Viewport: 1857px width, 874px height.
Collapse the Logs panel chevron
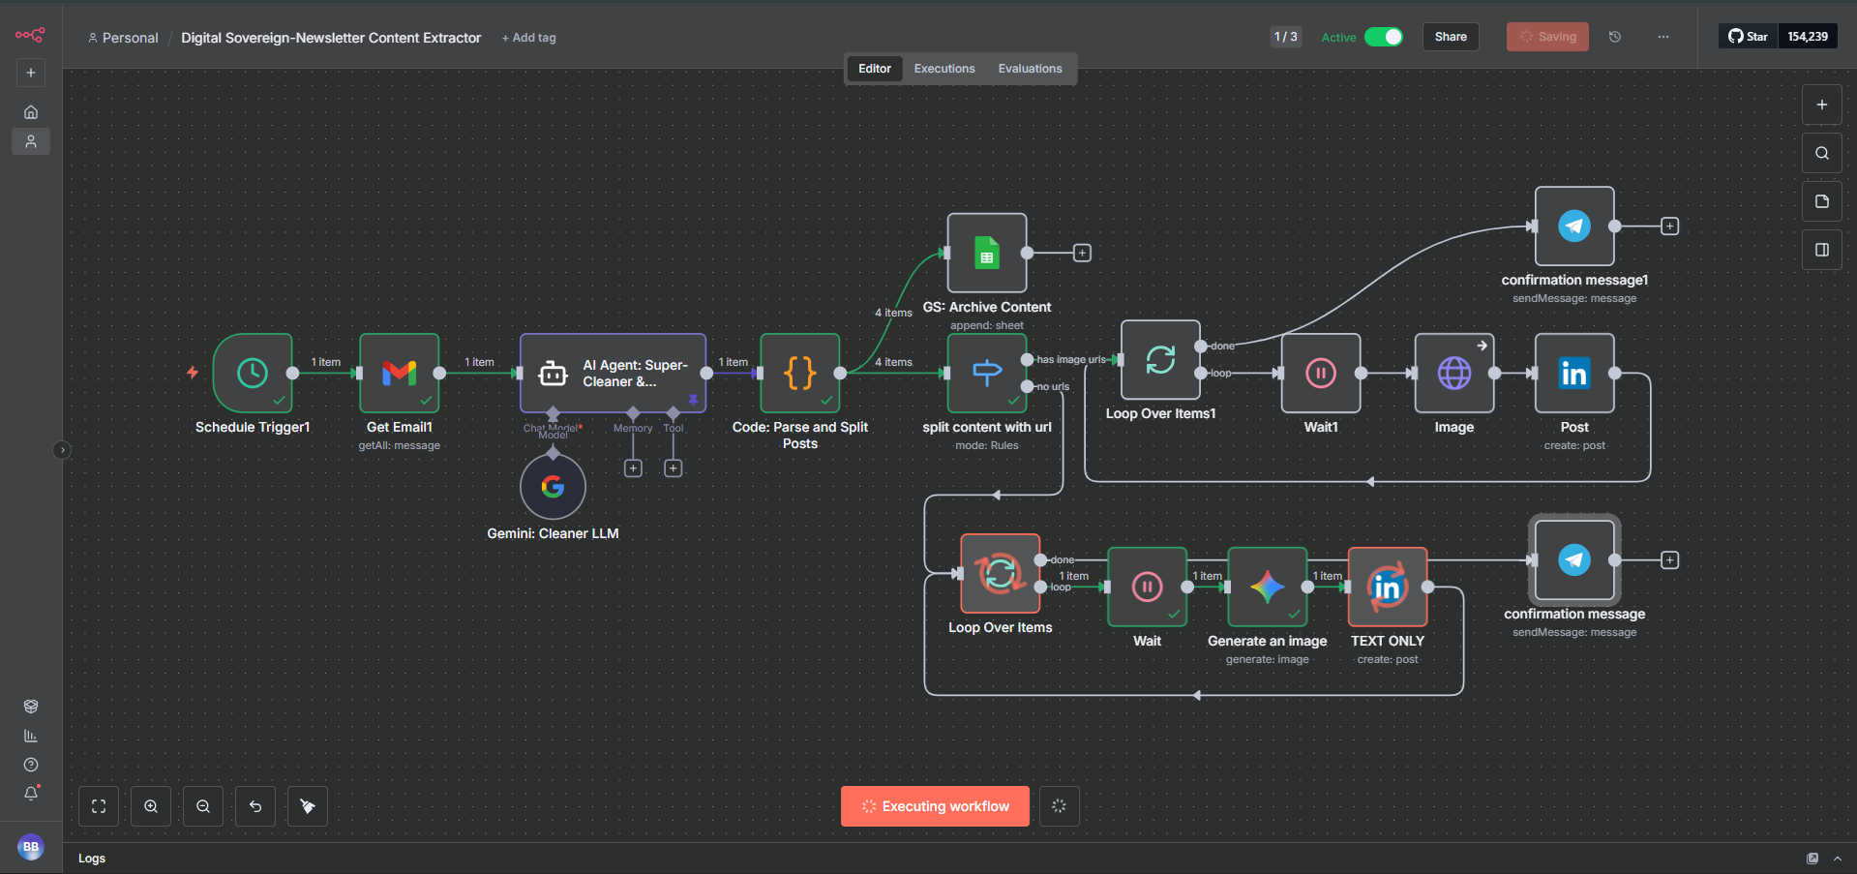(x=1838, y=858)
